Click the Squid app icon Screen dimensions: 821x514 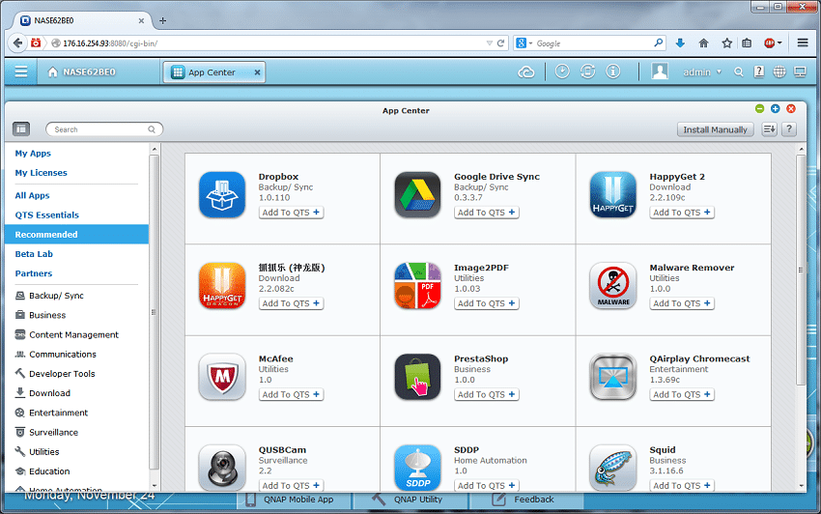tap(612, 468)
